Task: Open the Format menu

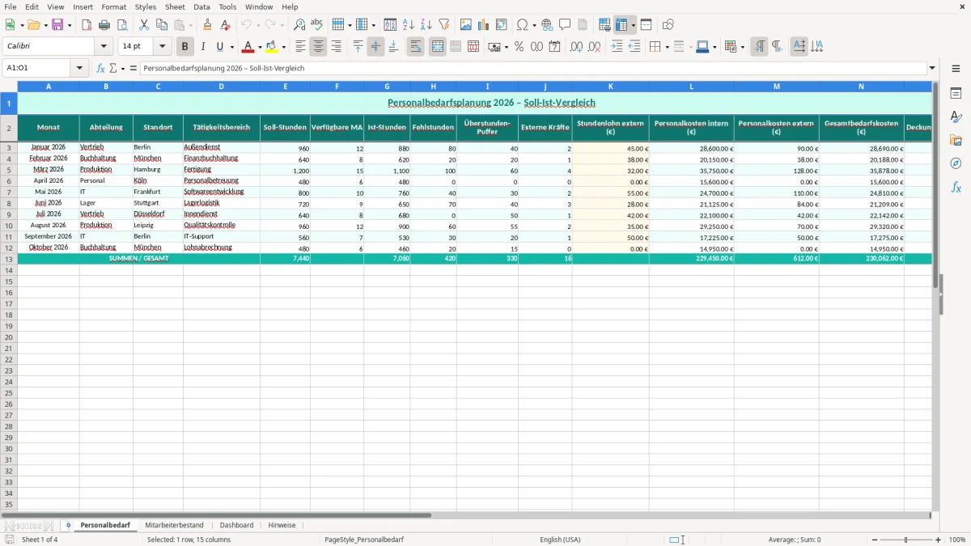Action: (x=113, y=6)
